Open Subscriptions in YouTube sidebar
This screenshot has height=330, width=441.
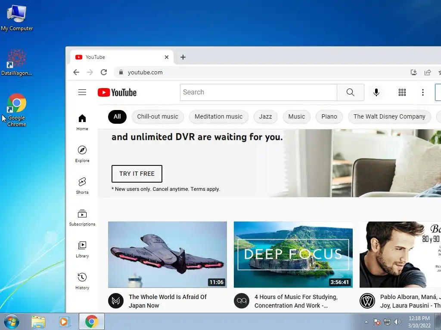(x=82, y=218)
